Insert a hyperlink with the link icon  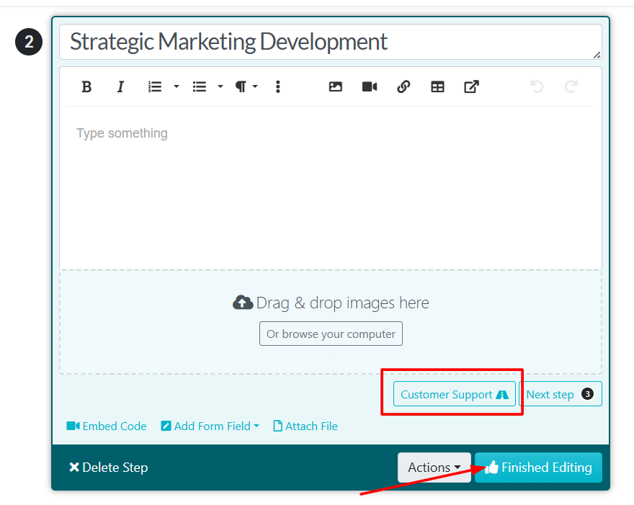(403, 87)
